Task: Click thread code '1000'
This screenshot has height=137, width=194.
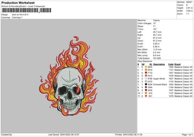Action: pyautogui.click(x=171, y=84)
